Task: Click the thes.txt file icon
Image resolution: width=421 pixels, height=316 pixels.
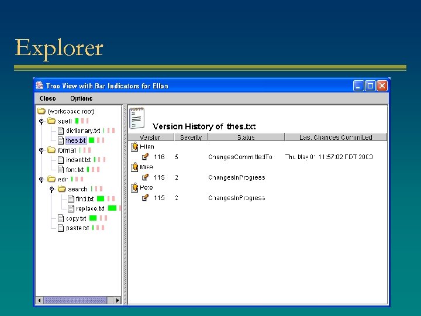Action: coord(61,140)
